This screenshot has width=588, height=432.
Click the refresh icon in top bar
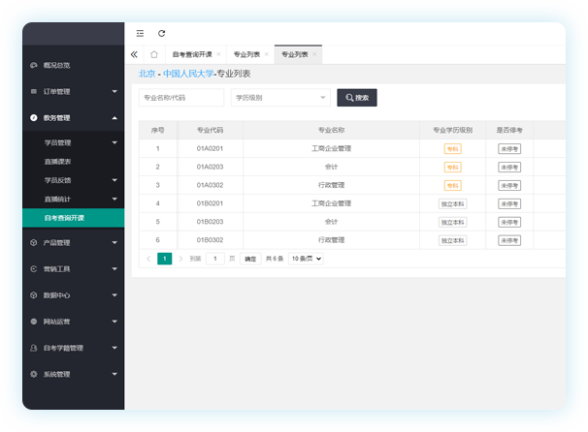[162, 33]
